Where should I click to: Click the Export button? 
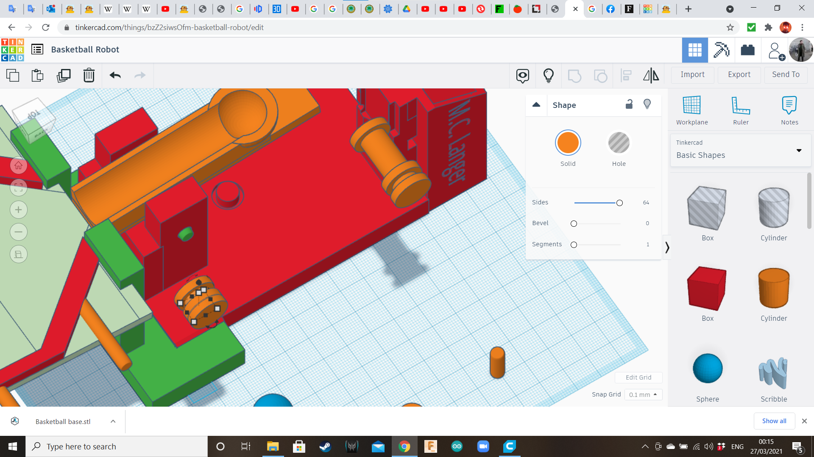tap(739, 74)
